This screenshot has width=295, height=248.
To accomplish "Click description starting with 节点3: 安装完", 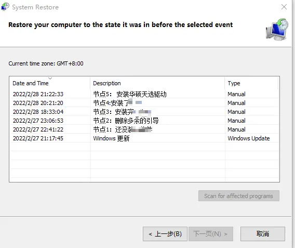I will (x=122, y=112).
